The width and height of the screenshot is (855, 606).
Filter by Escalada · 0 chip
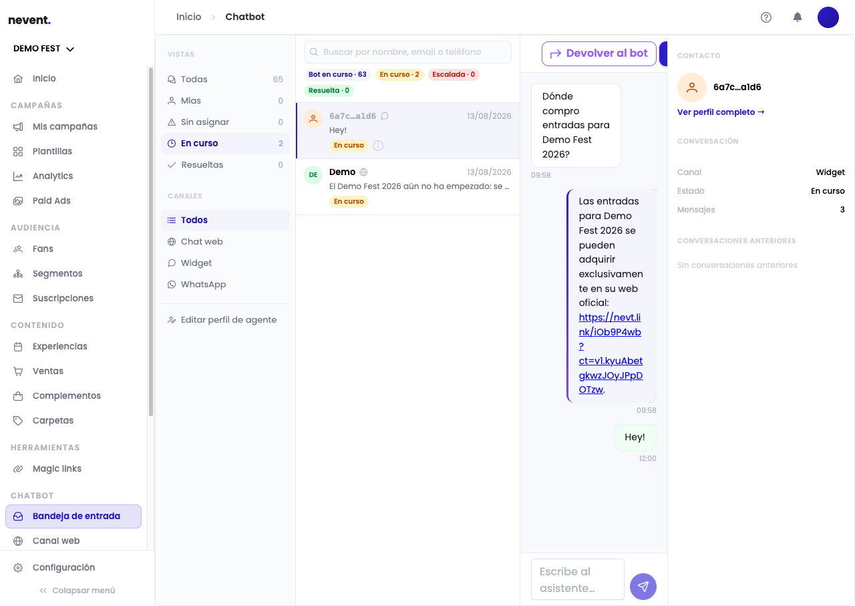[454, 75]
